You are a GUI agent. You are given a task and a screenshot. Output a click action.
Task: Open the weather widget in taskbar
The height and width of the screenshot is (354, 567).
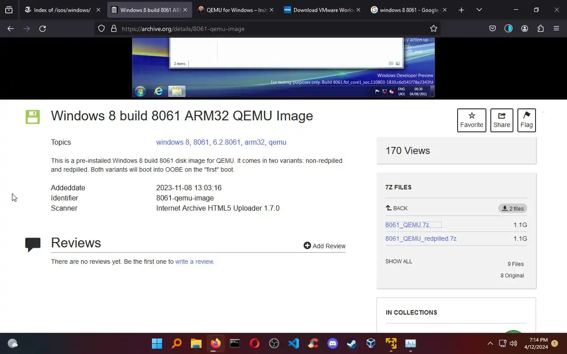click(x=12, y=343)
